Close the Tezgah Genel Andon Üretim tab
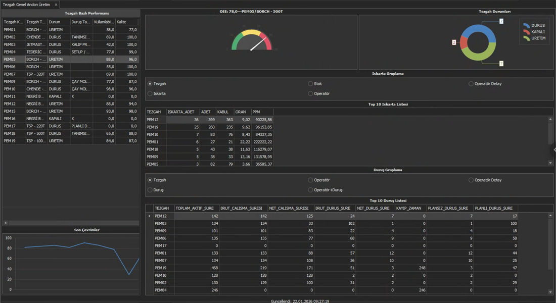556x303 pixels. [x=56, y=5]
